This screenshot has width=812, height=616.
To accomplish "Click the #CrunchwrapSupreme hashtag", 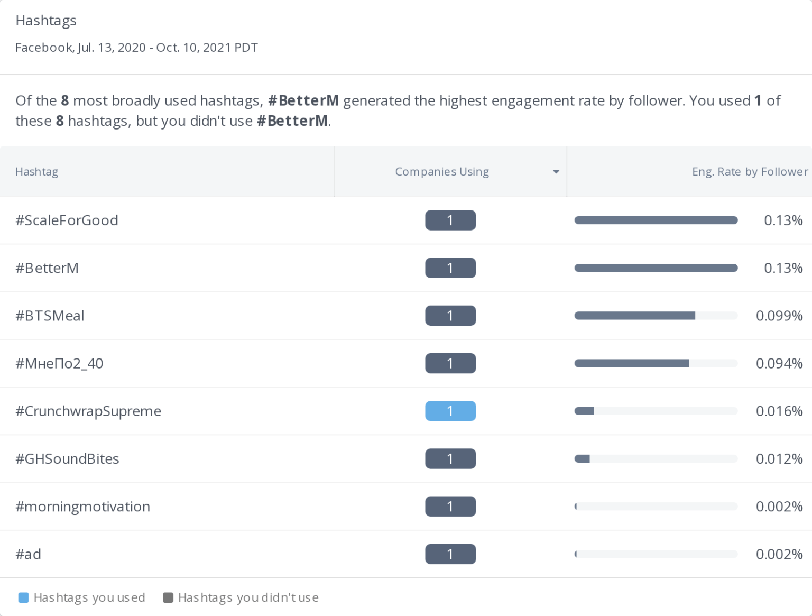I will (x=88, y=411).
